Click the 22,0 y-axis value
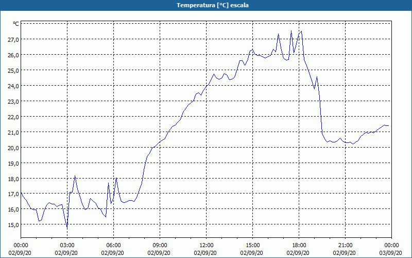Viewport: 412px width, 258px height. pos(13,117)
